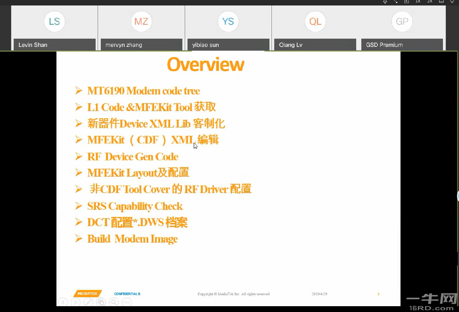Select the GSD Premium participant tile
This screenshot has height=312, width=459.
coord(402,26)
